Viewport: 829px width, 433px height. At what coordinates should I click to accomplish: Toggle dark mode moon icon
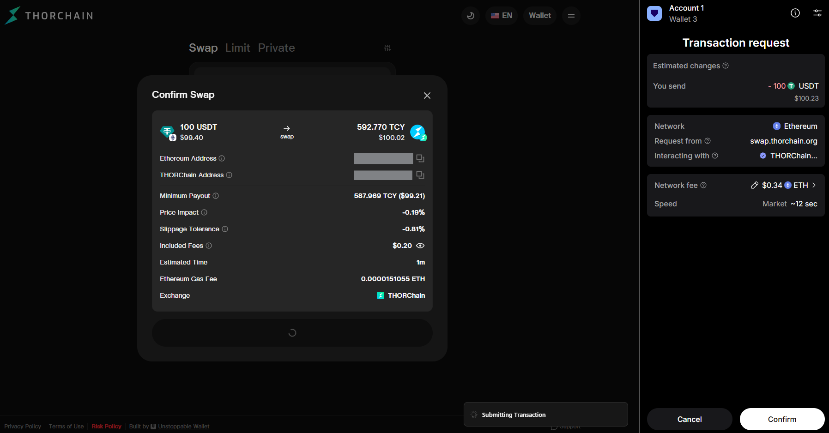471,16
